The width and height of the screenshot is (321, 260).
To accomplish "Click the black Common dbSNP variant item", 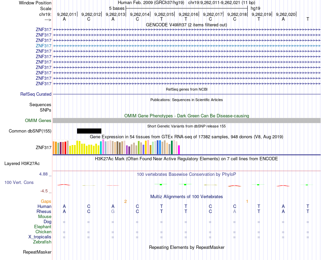I will point(89,131).
